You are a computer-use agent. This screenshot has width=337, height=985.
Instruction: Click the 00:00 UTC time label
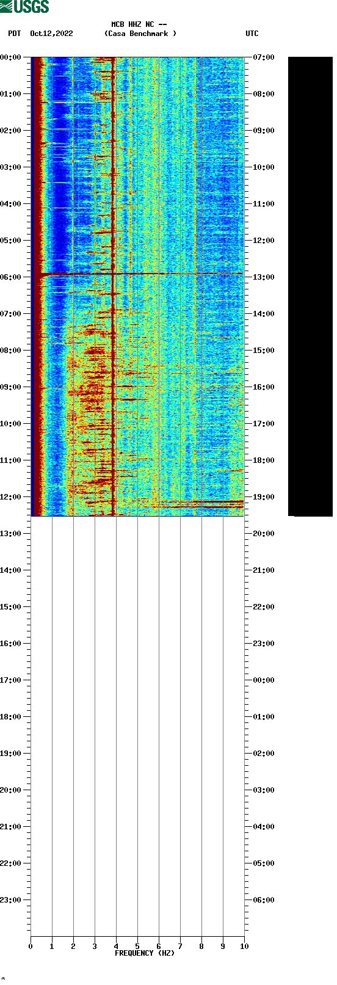[x=264, y=680]
